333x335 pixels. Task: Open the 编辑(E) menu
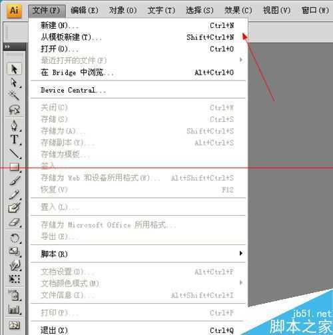pyautogui.click(x=85, y=11)
